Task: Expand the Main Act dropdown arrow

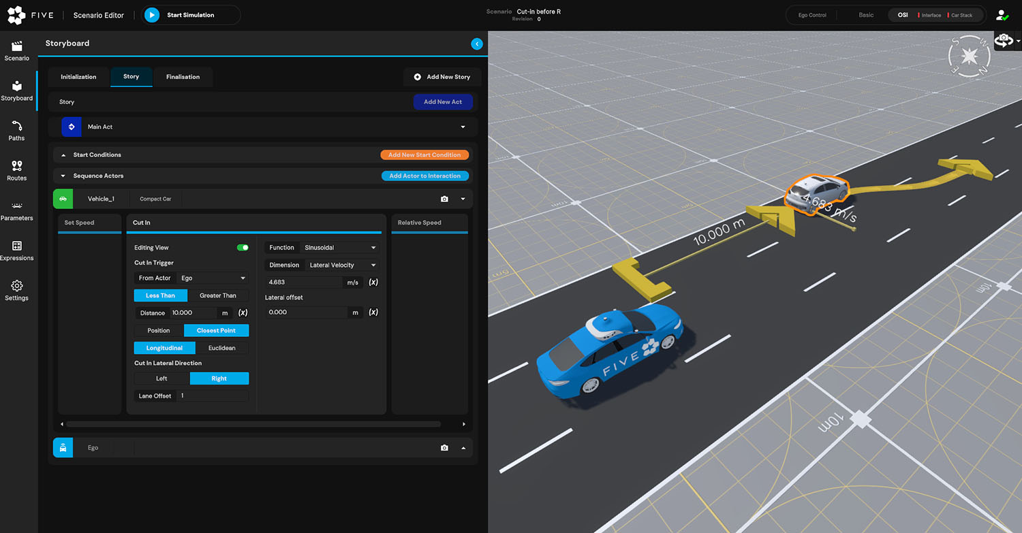Action: point(463,127)
